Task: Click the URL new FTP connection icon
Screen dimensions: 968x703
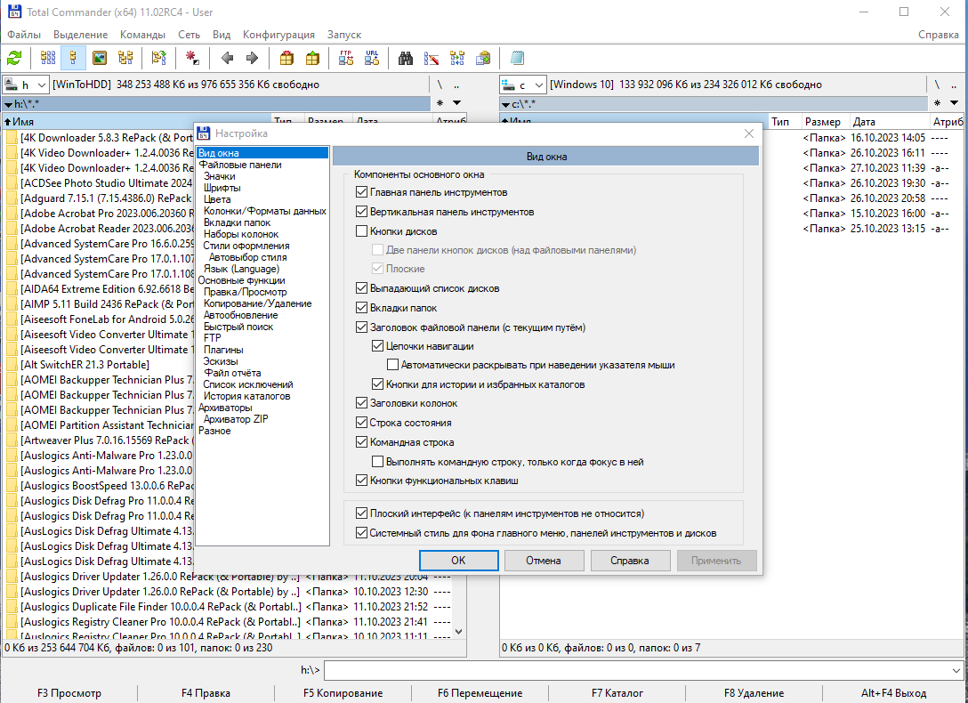Action: pos(372,58)
